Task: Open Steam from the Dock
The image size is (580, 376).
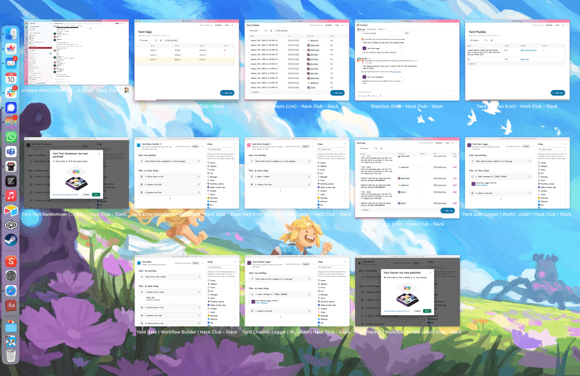Action: pyautogui.click(x=11, y=240)
